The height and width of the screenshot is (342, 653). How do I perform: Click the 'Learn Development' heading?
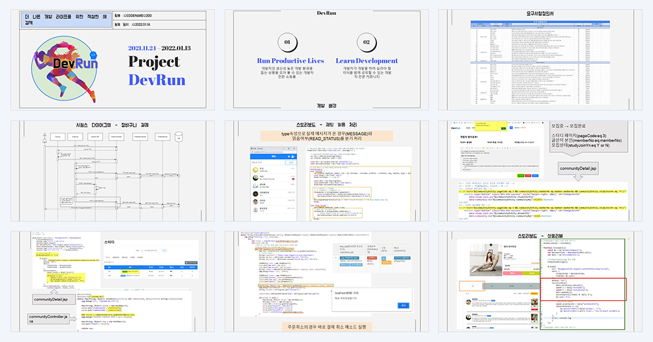(366, 61)
